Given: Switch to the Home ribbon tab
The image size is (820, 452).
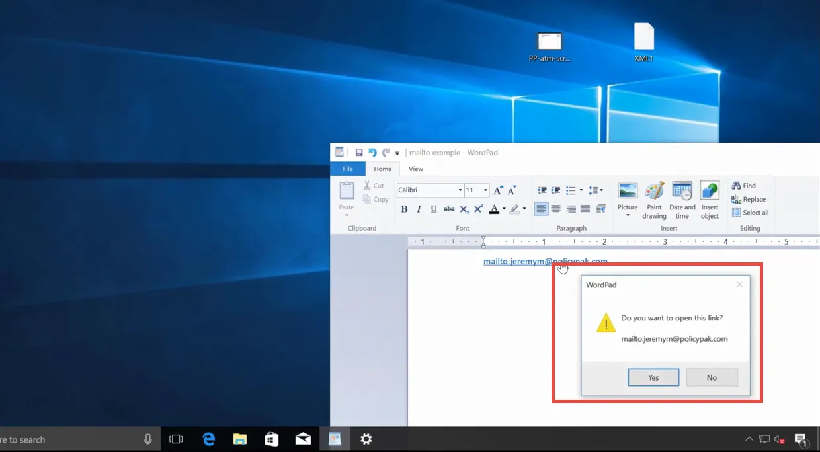Looking at the screenshot, I should (383, 169).
